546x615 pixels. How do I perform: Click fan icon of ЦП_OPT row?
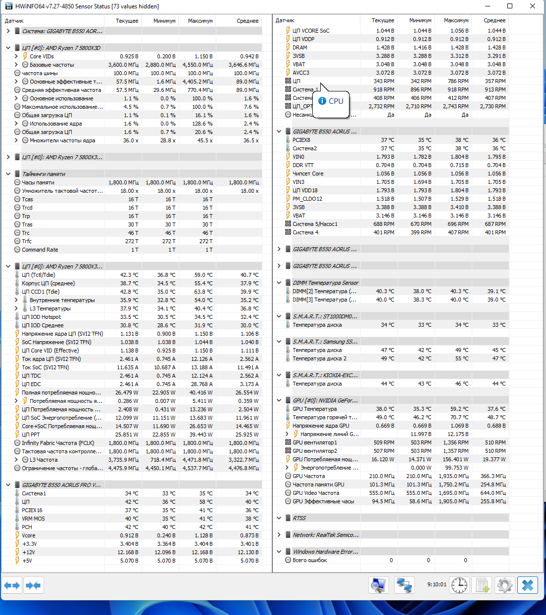tap(288, 106)
